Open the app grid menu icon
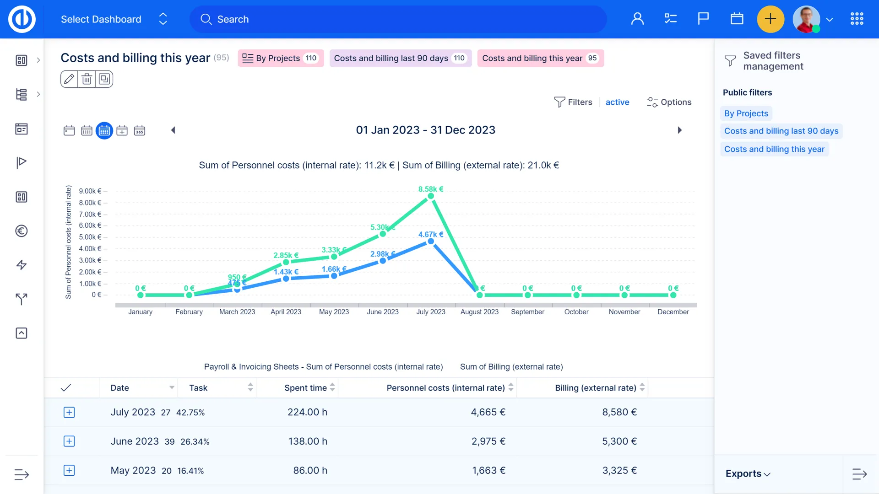This screenshot has width=879, height=494. click(x=857, y=19)
